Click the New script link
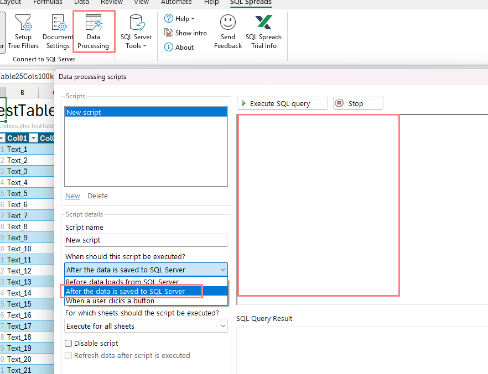Image resolution: width=488 pixels, height=374 pixels. click(72, 196)
